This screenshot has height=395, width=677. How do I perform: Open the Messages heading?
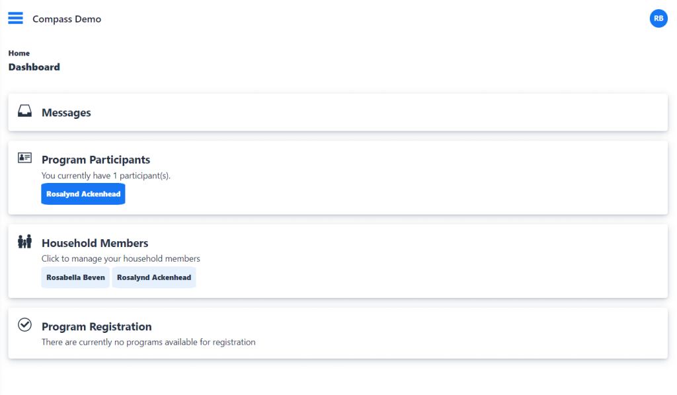tap(66, 112)
